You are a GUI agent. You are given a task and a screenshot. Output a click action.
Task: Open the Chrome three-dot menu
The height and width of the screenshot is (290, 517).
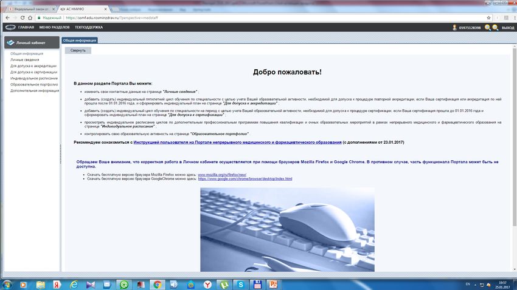click(515, 18)
